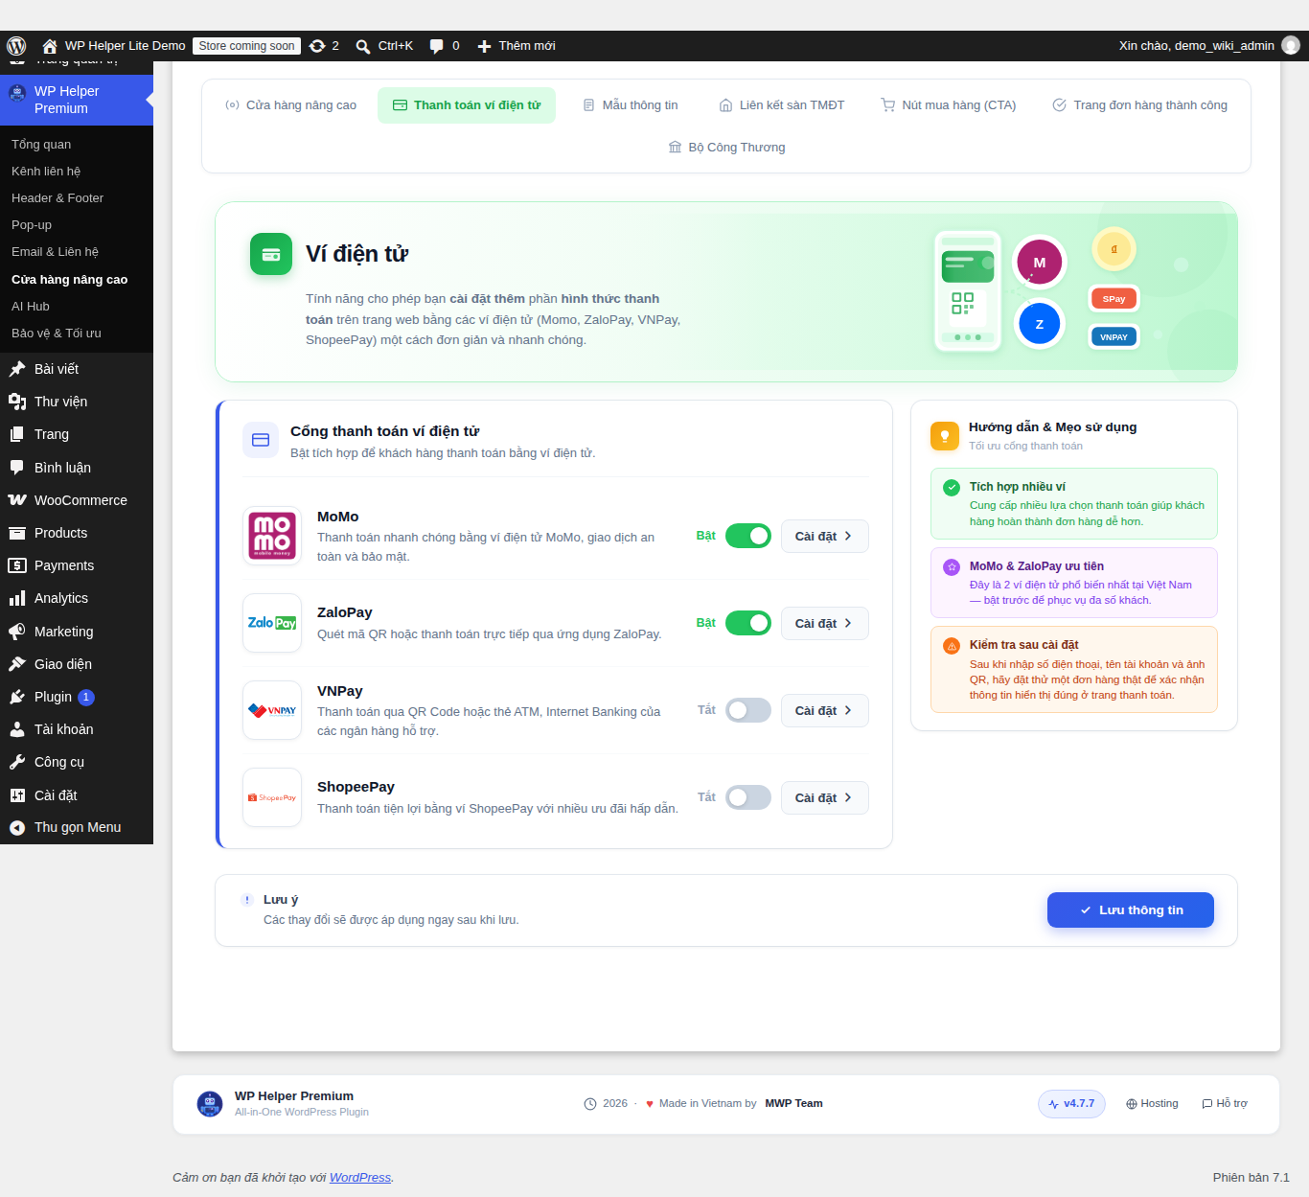Save with the Lưu thông tin button
Screen dimensions: 1309x1197
pyautogui.click(x=1131, y=910)
